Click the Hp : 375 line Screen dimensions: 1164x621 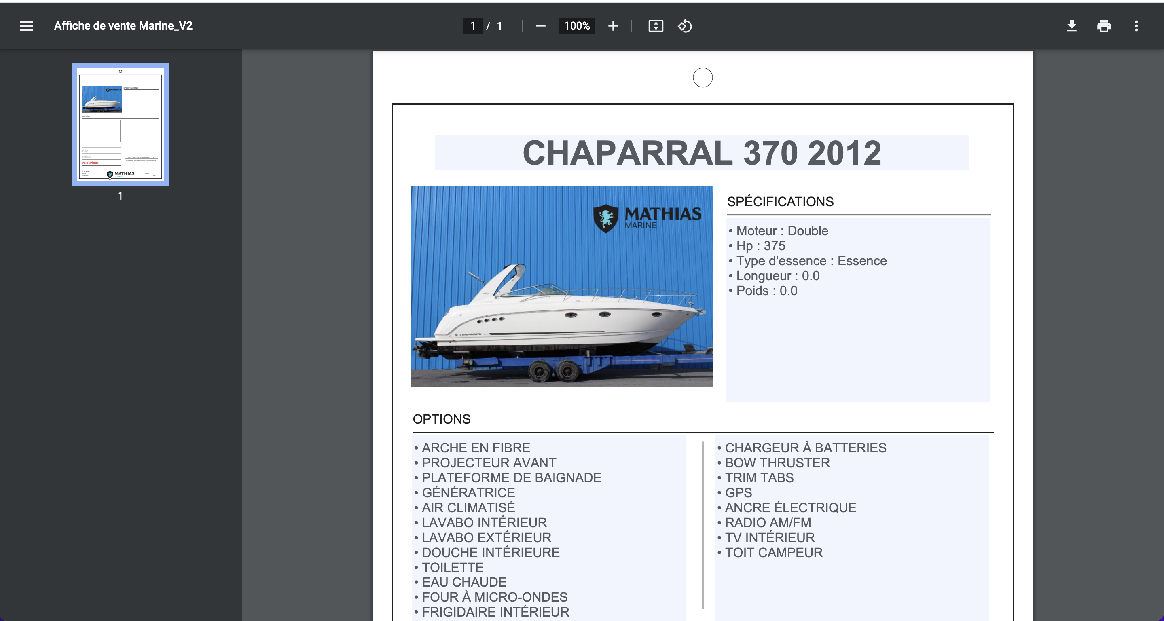click(x=757, y=246)
